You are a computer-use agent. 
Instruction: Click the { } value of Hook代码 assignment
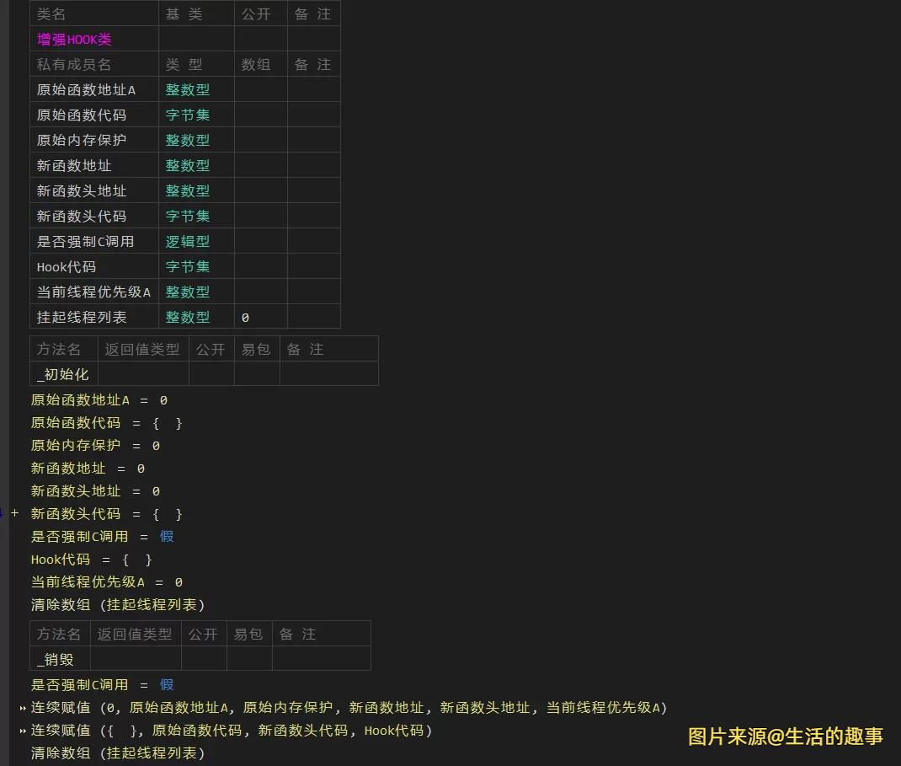pyautogui.click(x=137, y=559)
